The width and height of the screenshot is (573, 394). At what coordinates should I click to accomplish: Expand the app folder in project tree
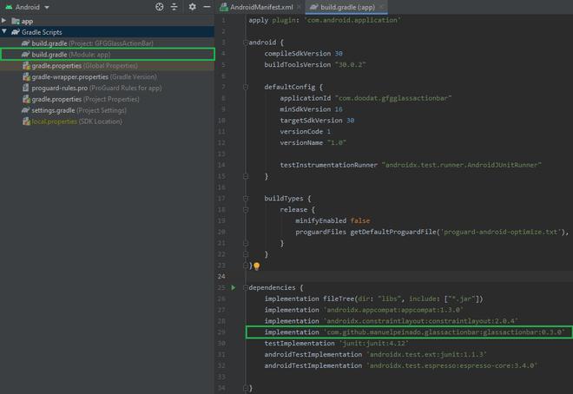click(x=5, y=20)
